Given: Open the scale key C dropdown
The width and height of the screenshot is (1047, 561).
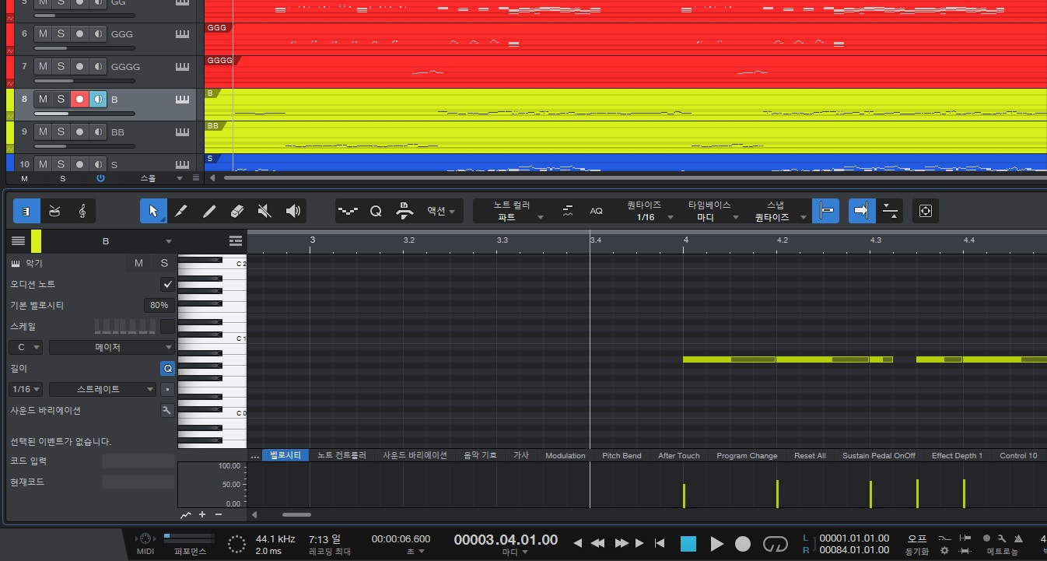Looking at the screenshot, I should (26, 347).
